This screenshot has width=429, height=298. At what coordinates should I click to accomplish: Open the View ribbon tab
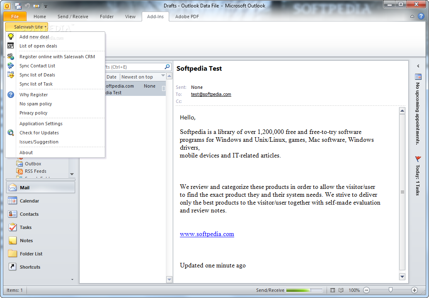click(x=130, y=17)
